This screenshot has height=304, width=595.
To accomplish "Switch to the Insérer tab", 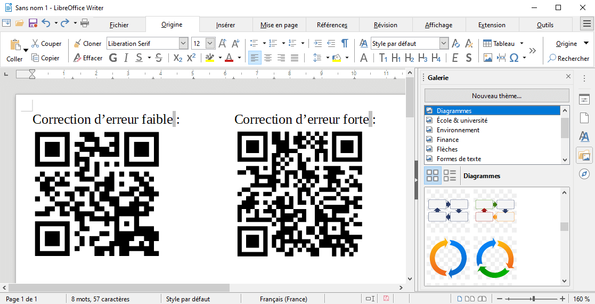I will point(225,25).
